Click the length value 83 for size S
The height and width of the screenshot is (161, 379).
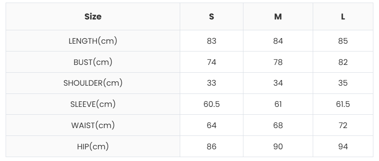coord(211,41)
